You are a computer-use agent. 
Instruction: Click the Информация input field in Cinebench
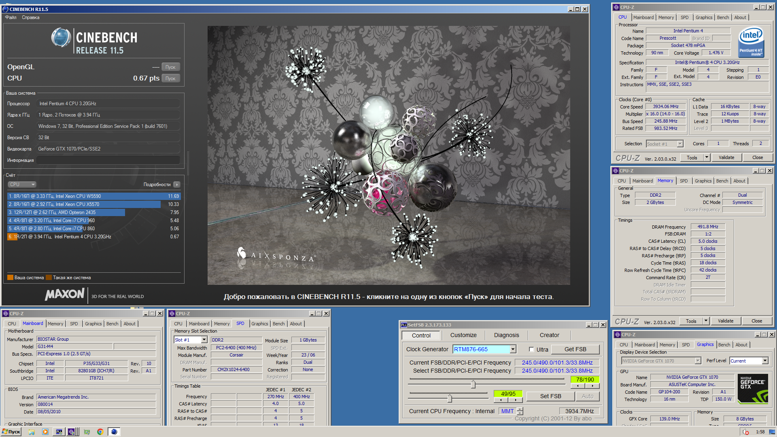coord(108,160)
